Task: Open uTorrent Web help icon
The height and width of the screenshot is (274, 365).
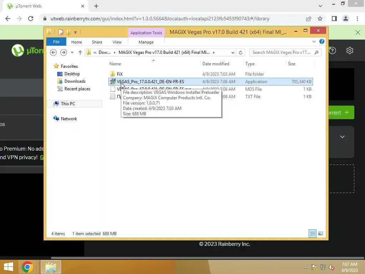Action: 333,51
